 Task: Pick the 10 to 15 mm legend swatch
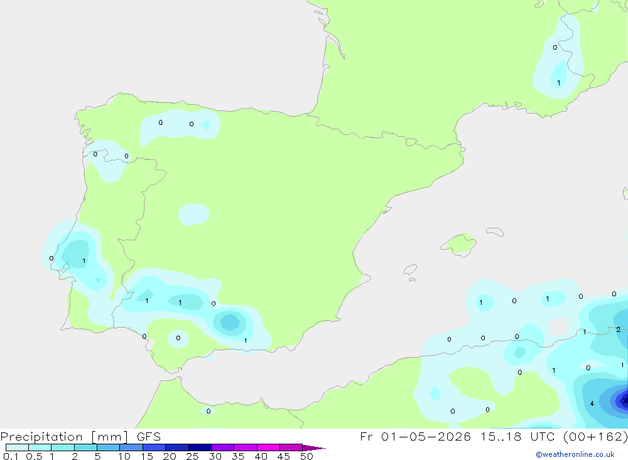[x=131, y=447]
